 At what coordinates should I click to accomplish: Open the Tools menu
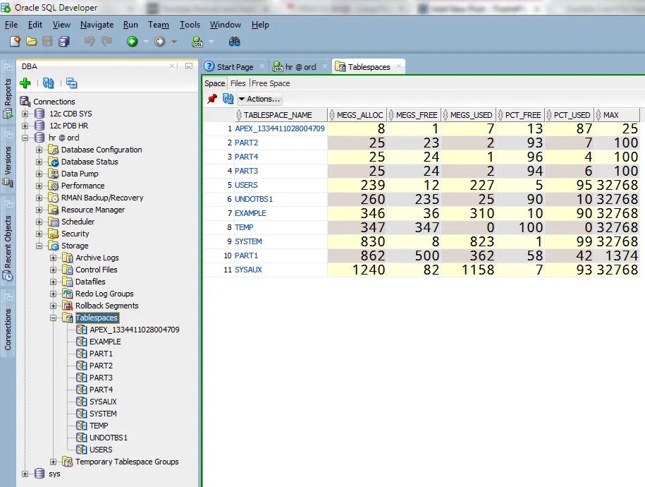190,25
